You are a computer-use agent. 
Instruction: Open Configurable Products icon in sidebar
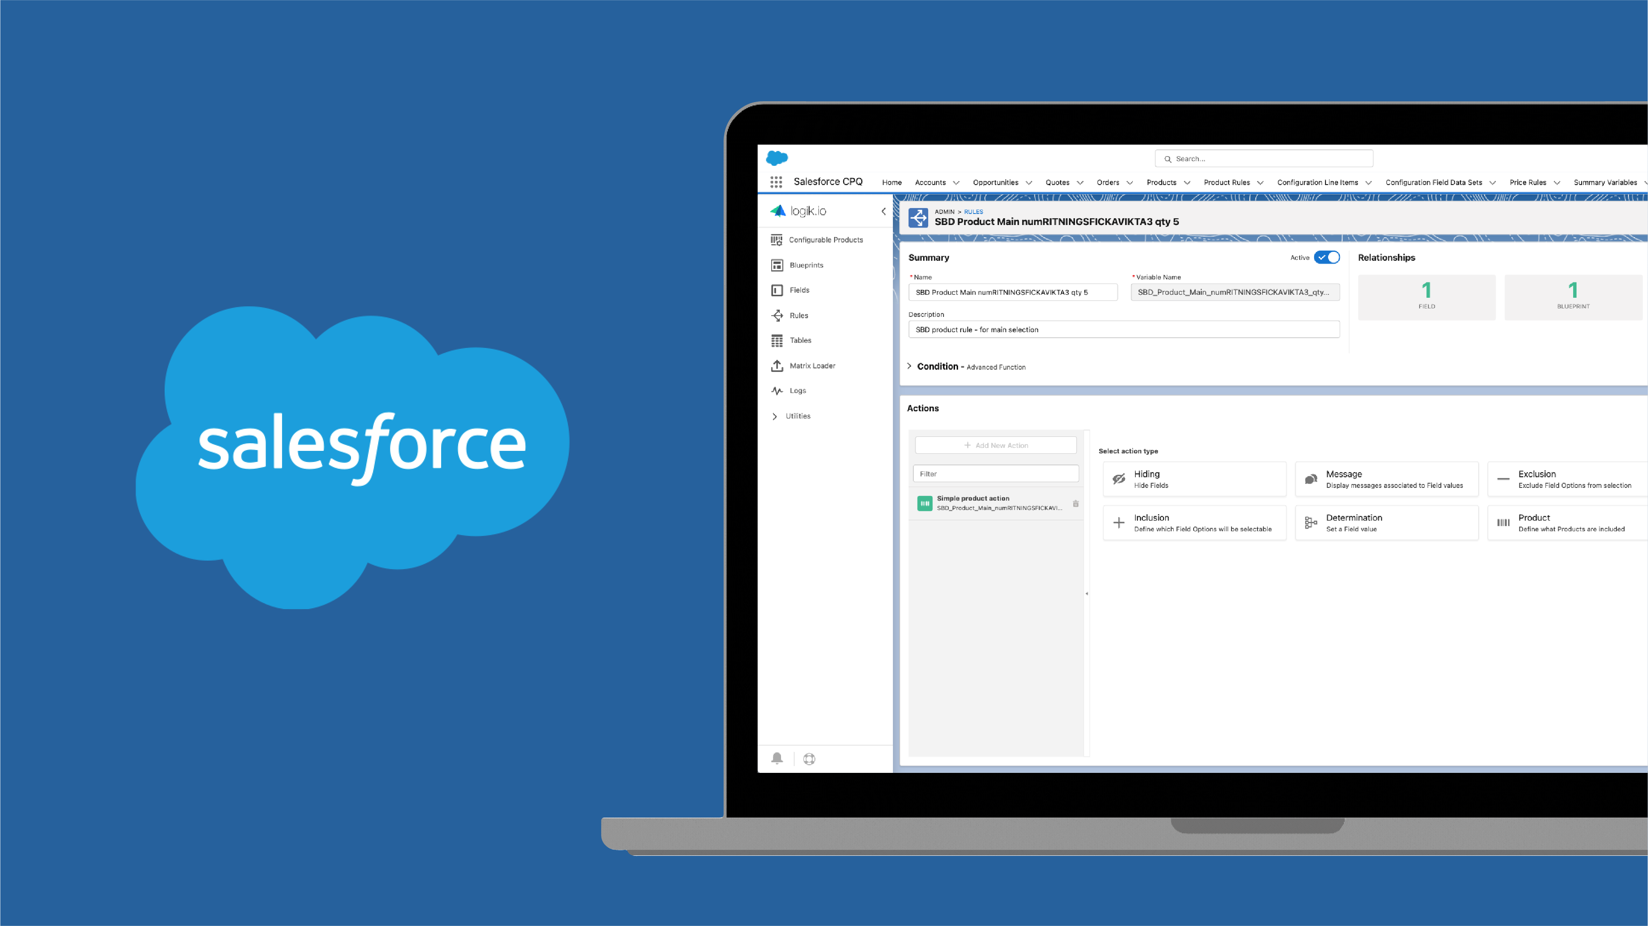[777, 240]
